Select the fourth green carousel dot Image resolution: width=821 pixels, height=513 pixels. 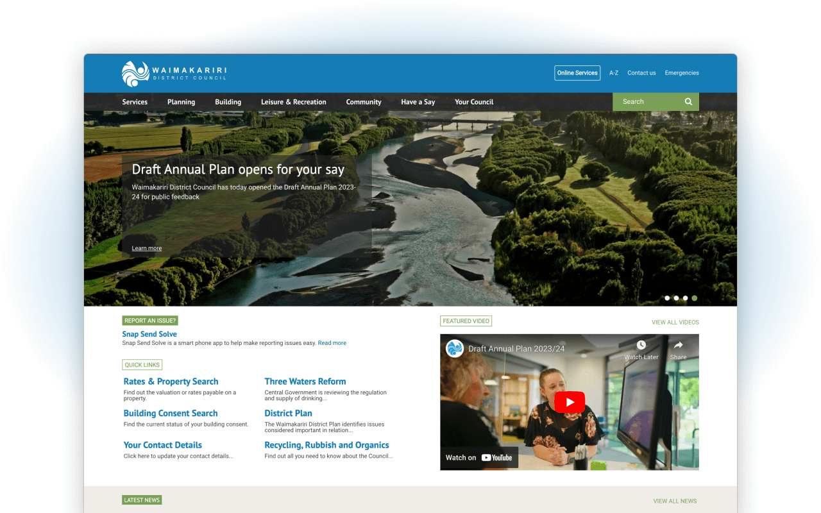pyautogui.click(x=695, y=298)
